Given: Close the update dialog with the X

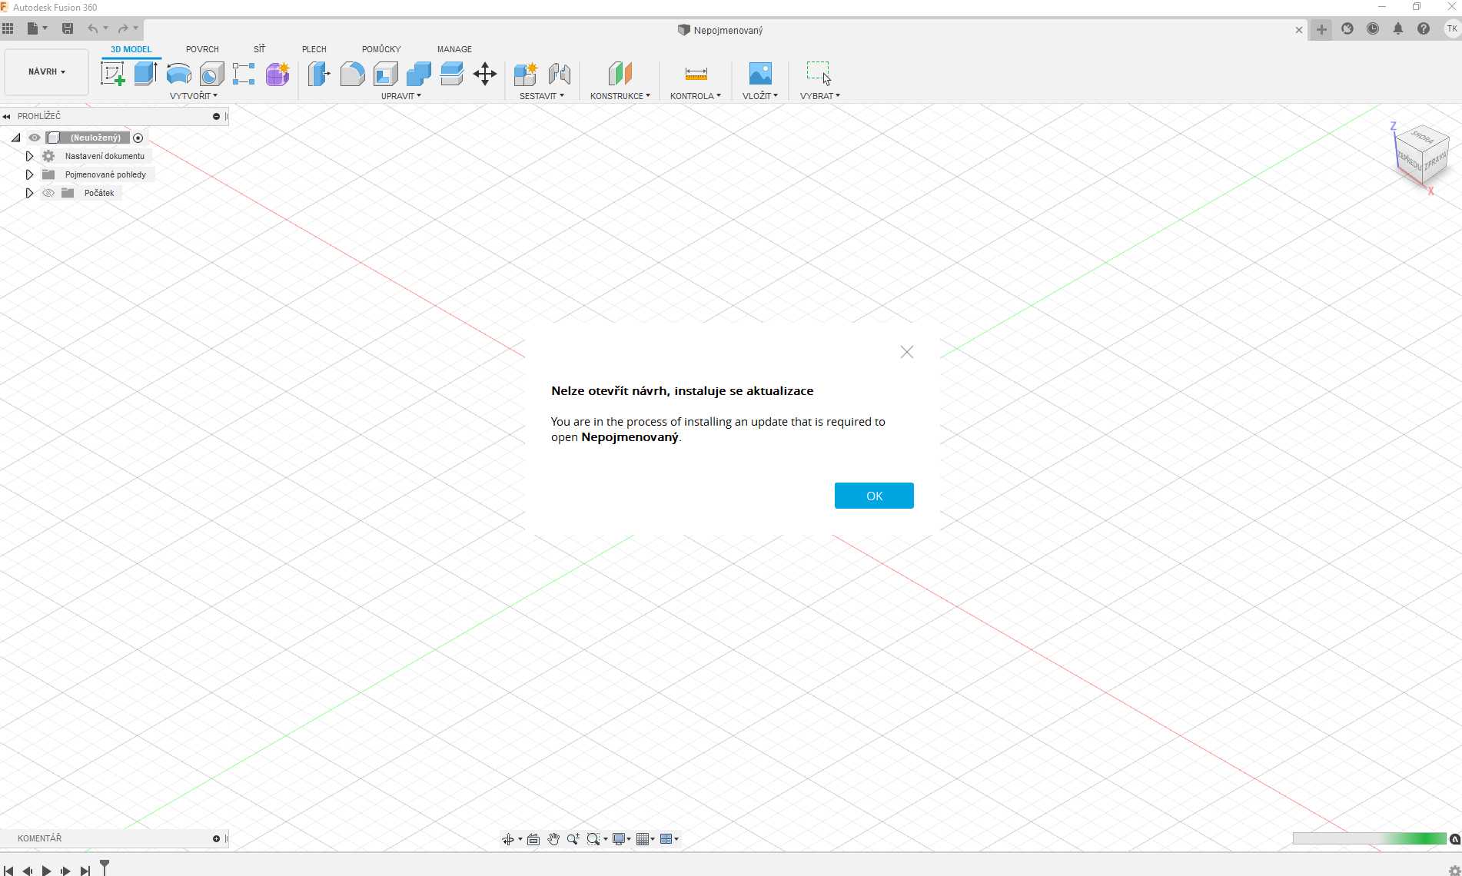Looking at the screenshot, I should tap(906, 352).
